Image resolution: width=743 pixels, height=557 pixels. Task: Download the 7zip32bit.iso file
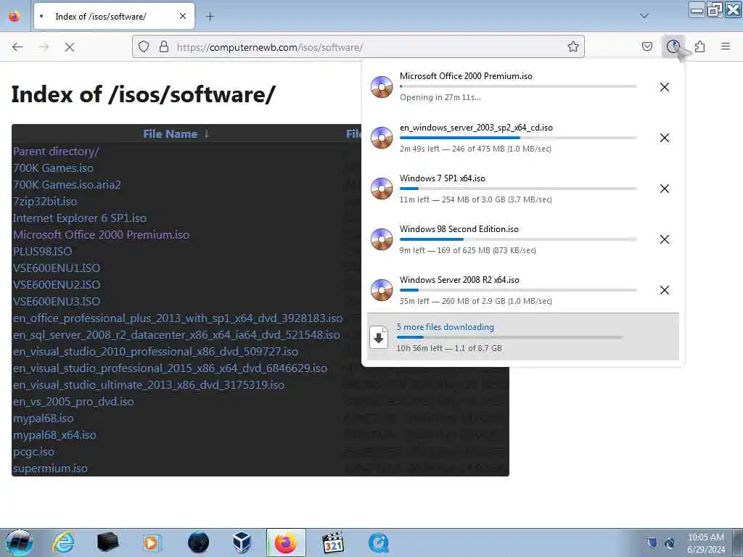click(45, 202)
